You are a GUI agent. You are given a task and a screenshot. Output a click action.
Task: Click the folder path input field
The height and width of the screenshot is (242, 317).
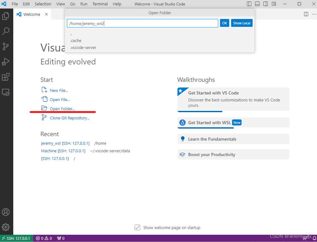click(x=142, y=23)
